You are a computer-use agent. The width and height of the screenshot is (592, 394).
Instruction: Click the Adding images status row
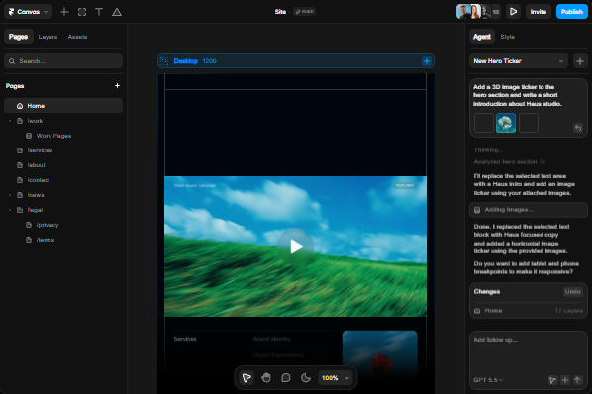pos(529,210)
